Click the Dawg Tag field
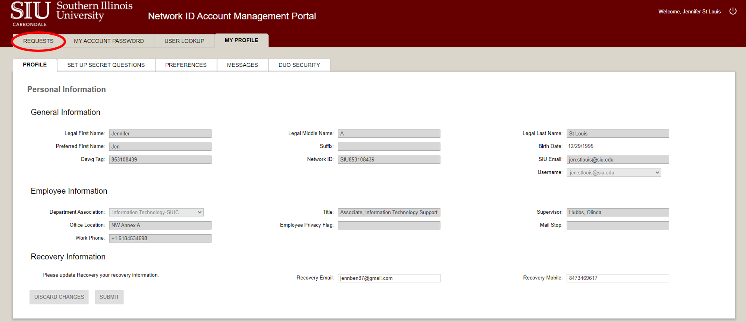Viewport: 746px width, 322px height. (x=160, y=160)
